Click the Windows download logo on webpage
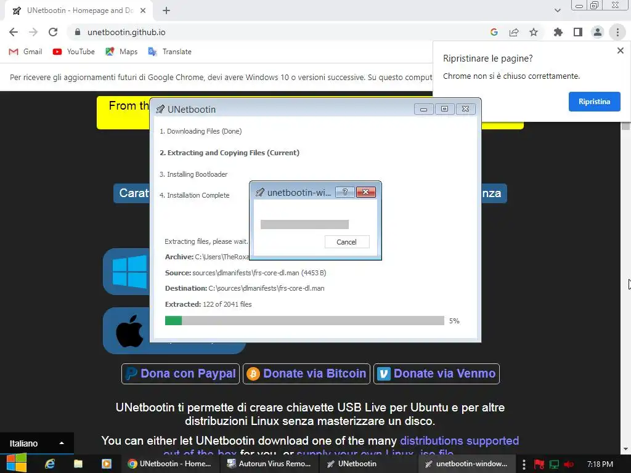This screenshot has height=473, width=631. (x=129, y=272)
